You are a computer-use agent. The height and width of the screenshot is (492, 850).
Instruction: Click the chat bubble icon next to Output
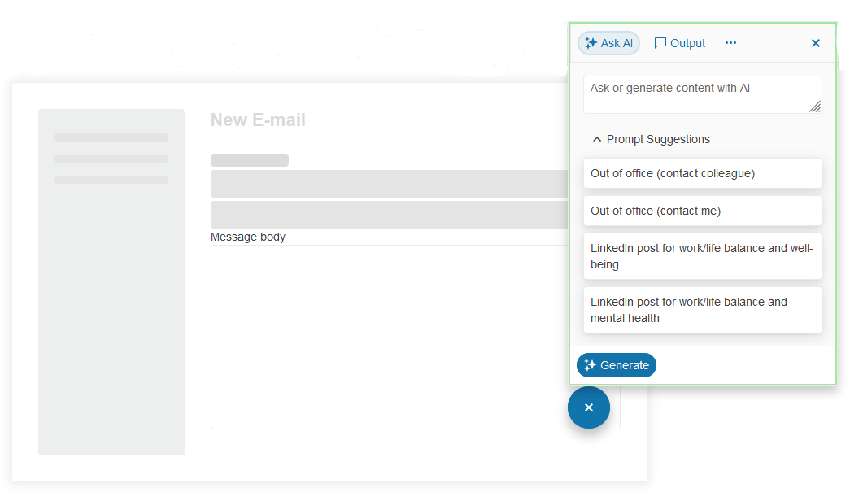click(x=660, y=43)
